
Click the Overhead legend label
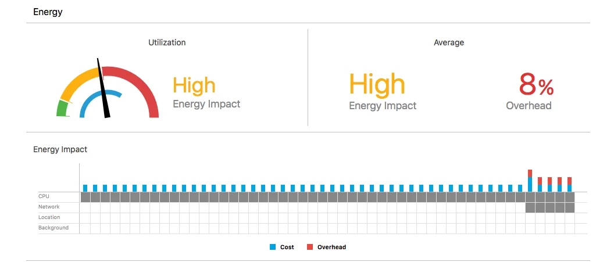tap(331, 247)
